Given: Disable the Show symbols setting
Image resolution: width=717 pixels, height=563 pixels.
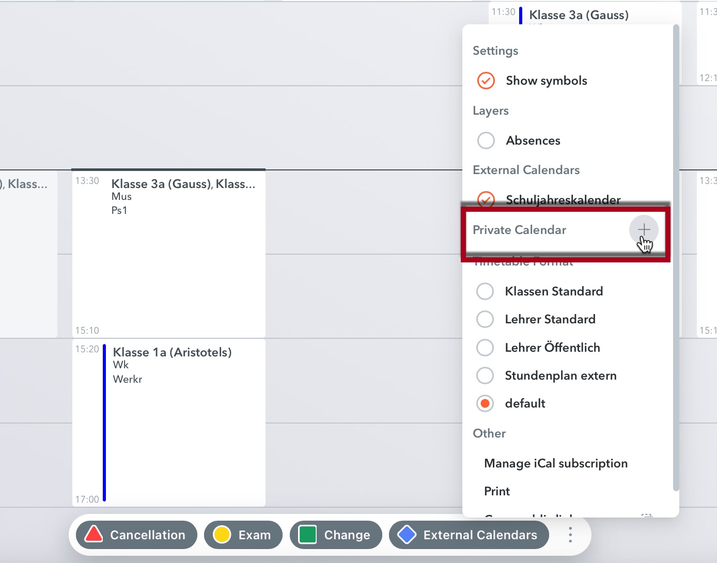Looking at the screenshot, I should 486,81.
